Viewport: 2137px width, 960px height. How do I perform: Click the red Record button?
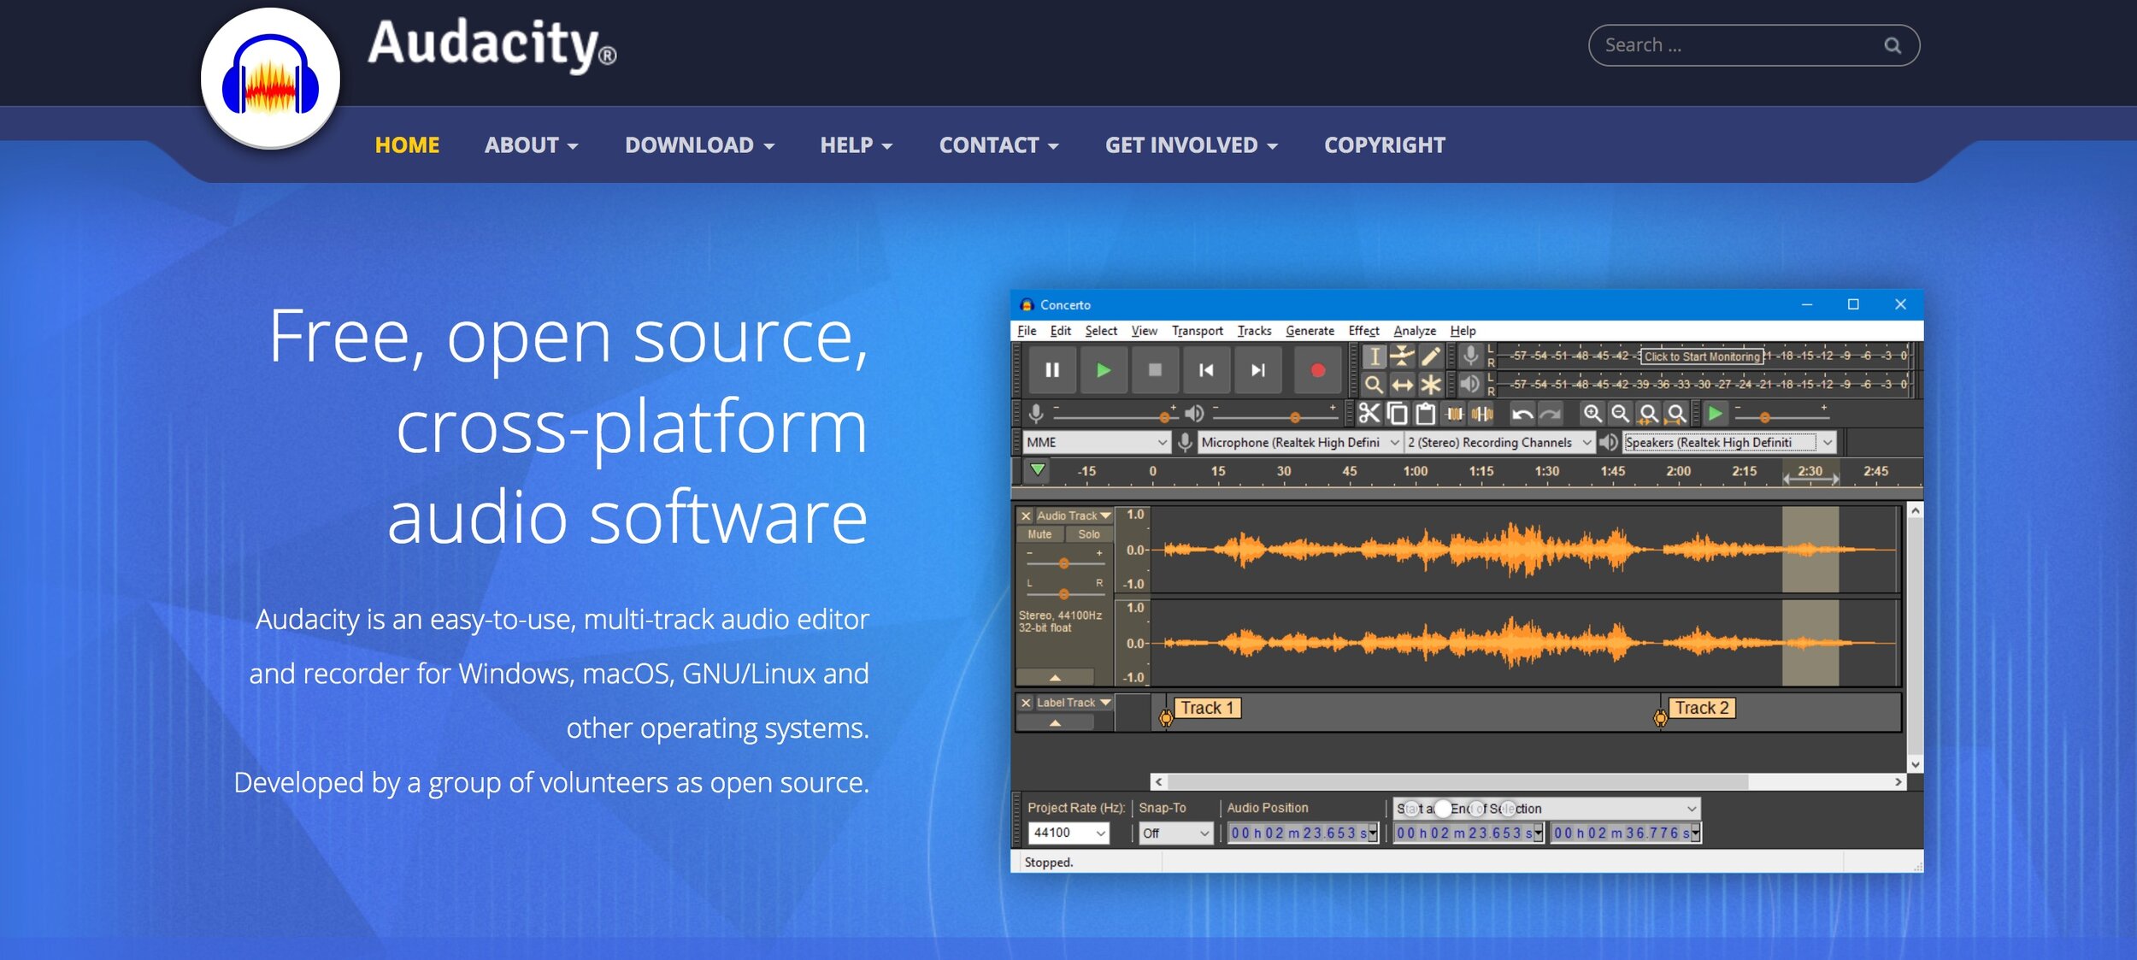coord(1317,370)
